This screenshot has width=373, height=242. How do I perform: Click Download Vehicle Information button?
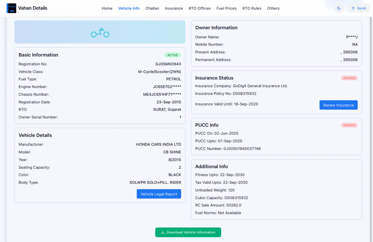(x=188, y=233)
